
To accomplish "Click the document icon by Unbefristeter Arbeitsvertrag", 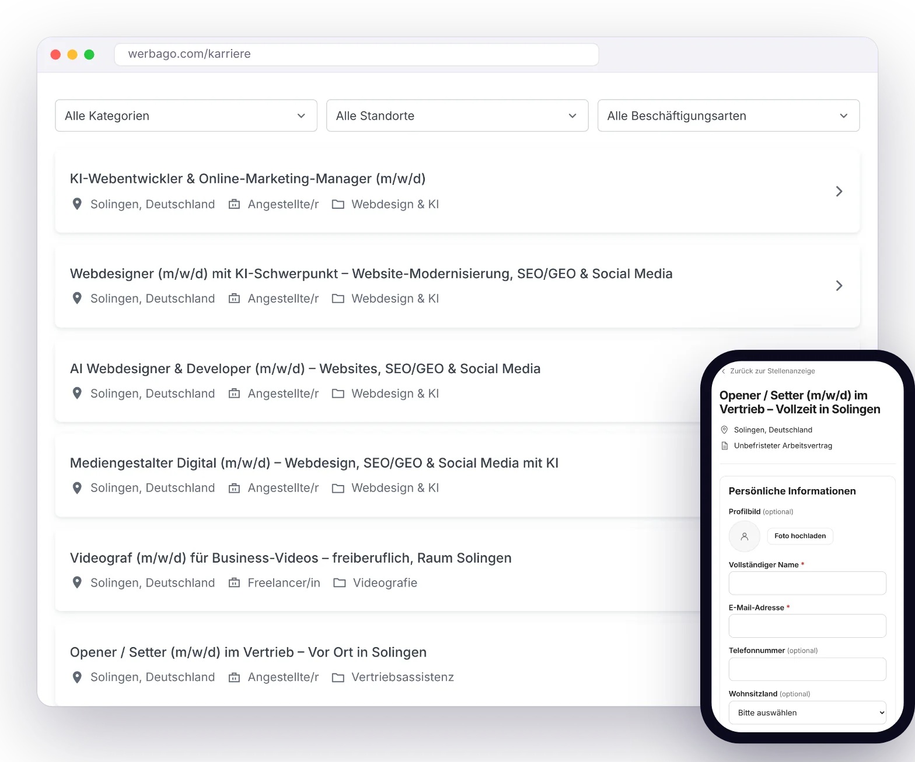I will coord(724,445).
